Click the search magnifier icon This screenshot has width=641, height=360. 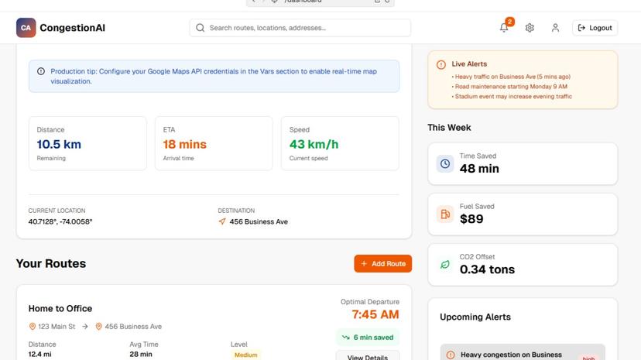(201, 28)
